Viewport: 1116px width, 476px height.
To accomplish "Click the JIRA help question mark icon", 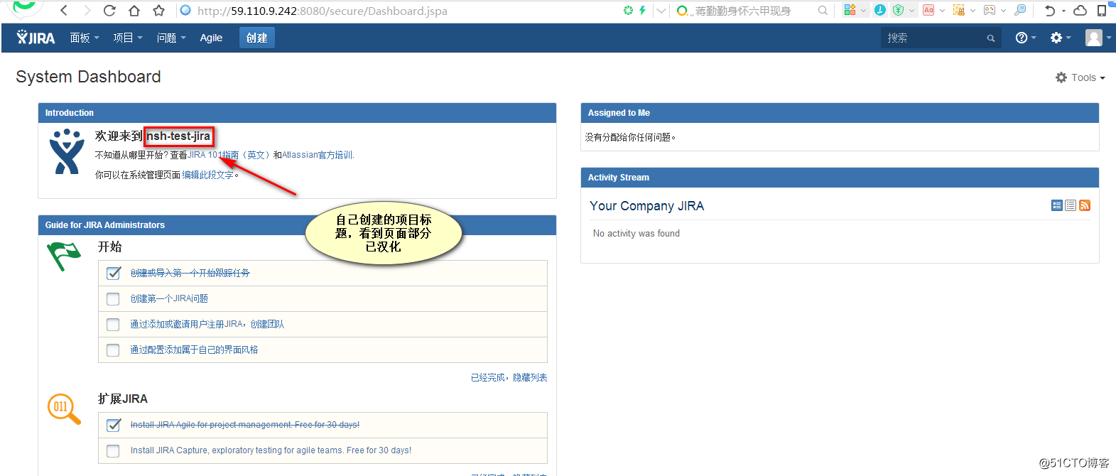I will (1022, 38).
